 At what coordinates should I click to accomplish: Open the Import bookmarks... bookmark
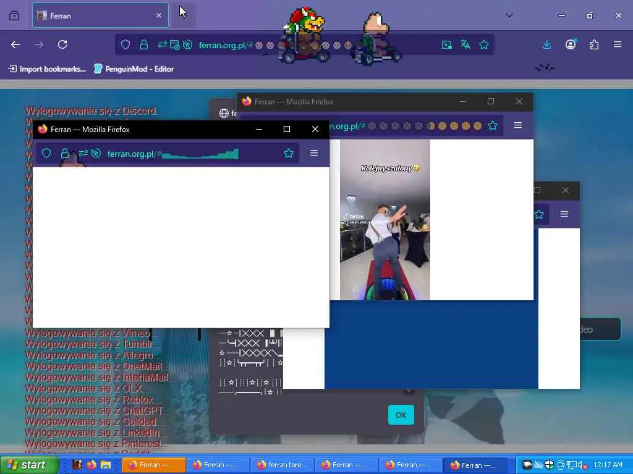pos(47,69)
